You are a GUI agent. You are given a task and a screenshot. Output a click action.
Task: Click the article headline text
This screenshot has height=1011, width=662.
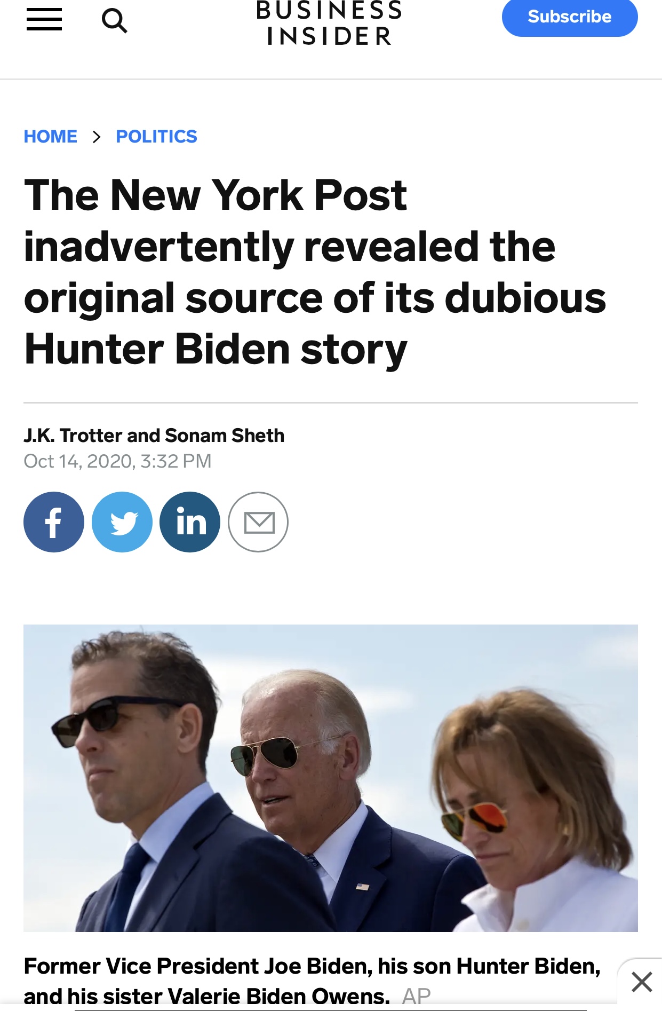(315, 272)
